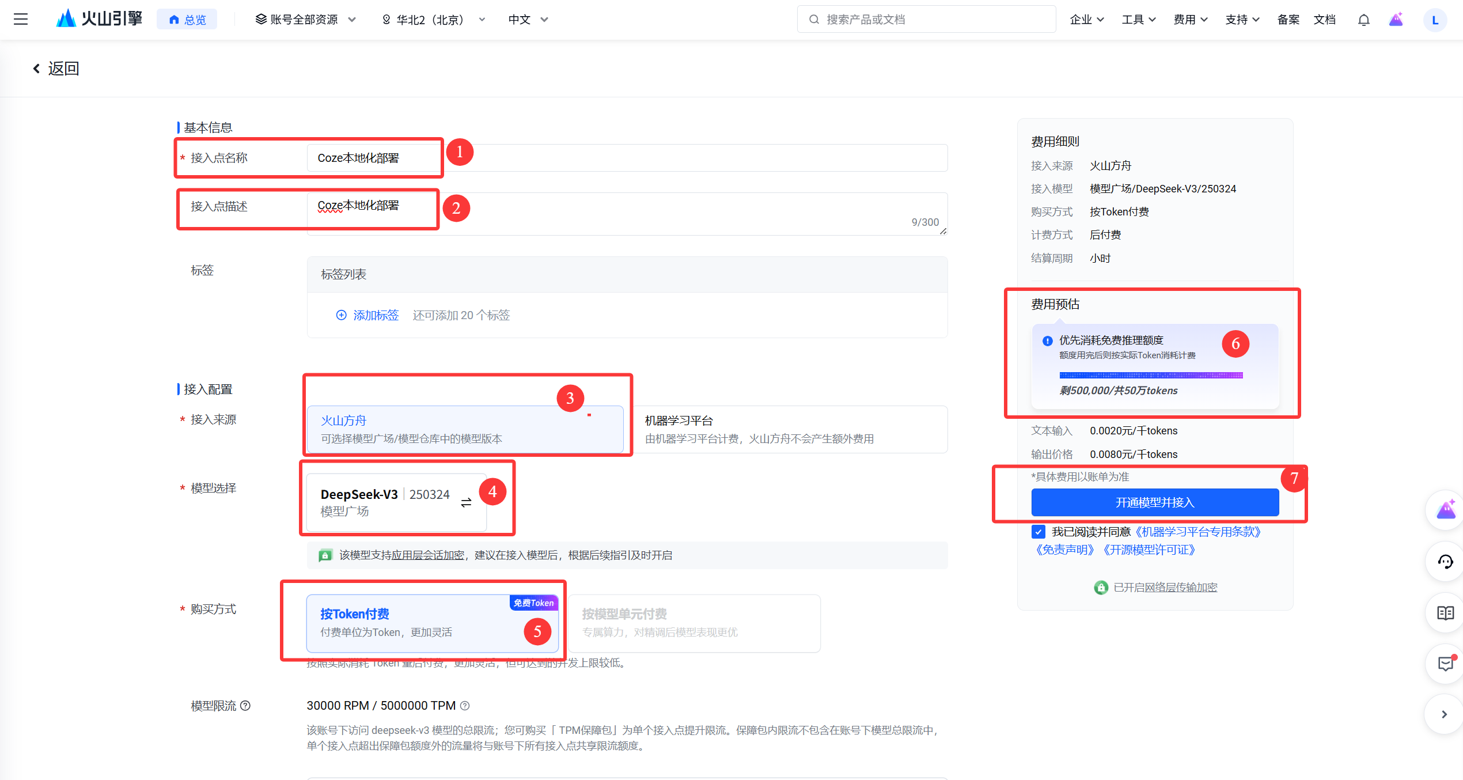
Task: Open the notification bell
Action: coord(1363,20)
